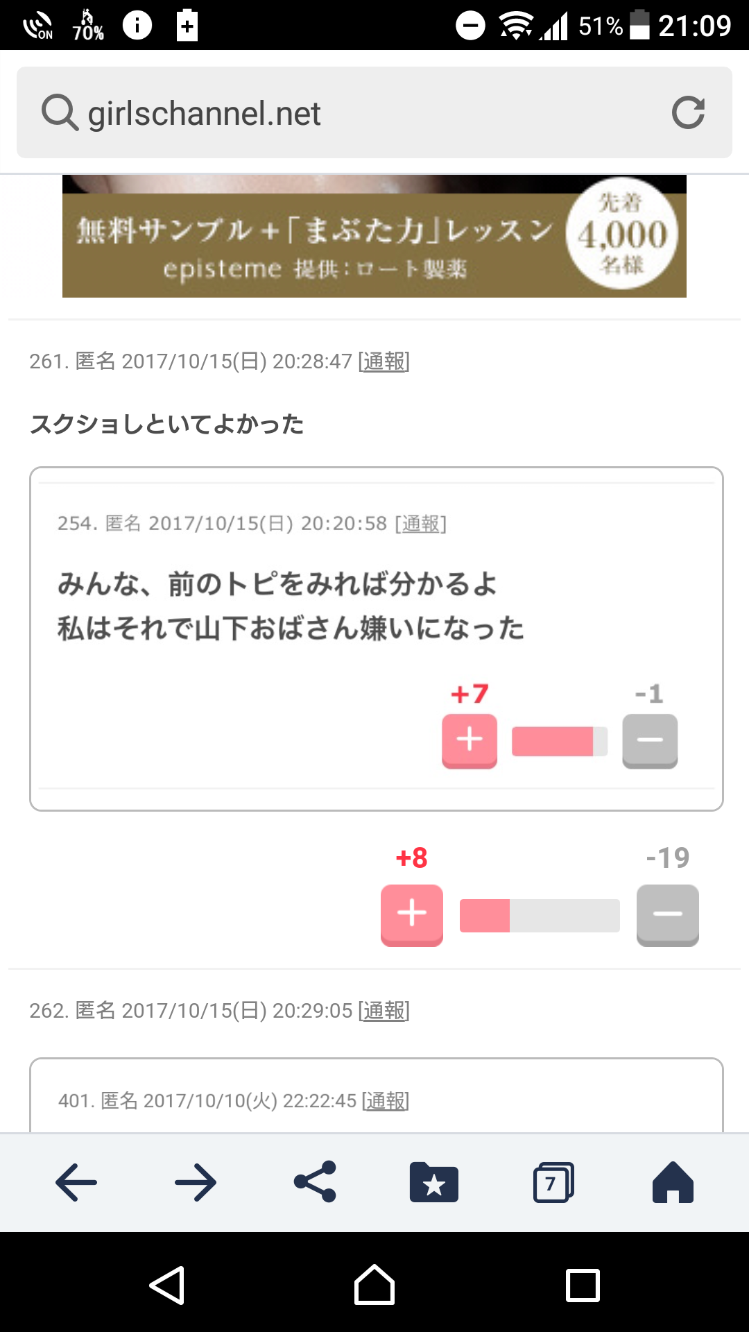Screen dimensions: 749x1332
Task: Open the bookmarks folder star icon
Action: (434, 1182)
